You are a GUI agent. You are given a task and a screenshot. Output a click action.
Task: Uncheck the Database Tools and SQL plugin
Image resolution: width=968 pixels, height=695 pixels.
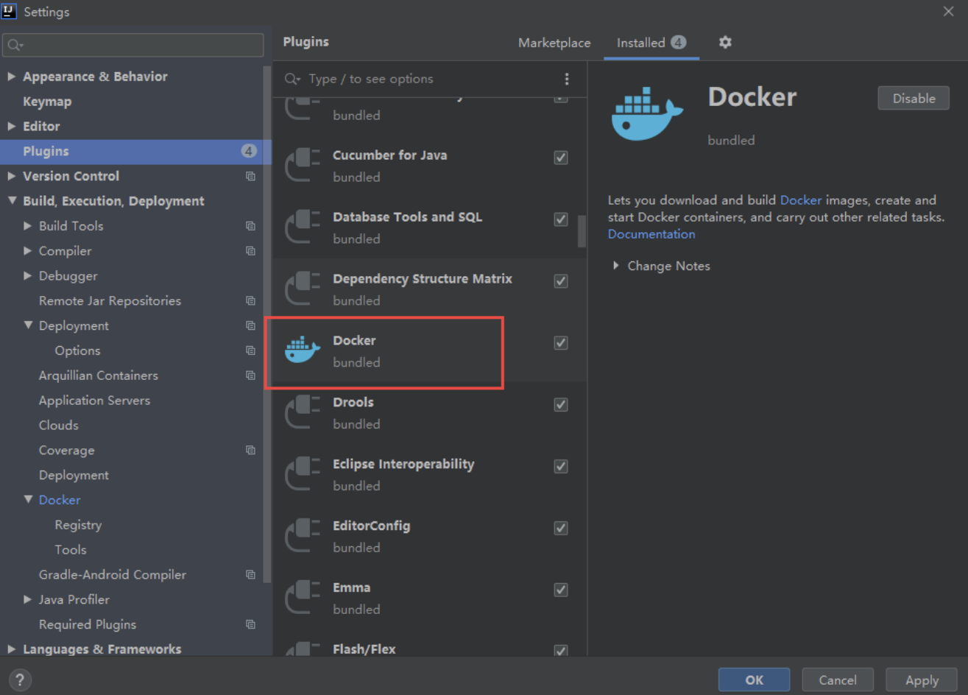click(561, 219)
